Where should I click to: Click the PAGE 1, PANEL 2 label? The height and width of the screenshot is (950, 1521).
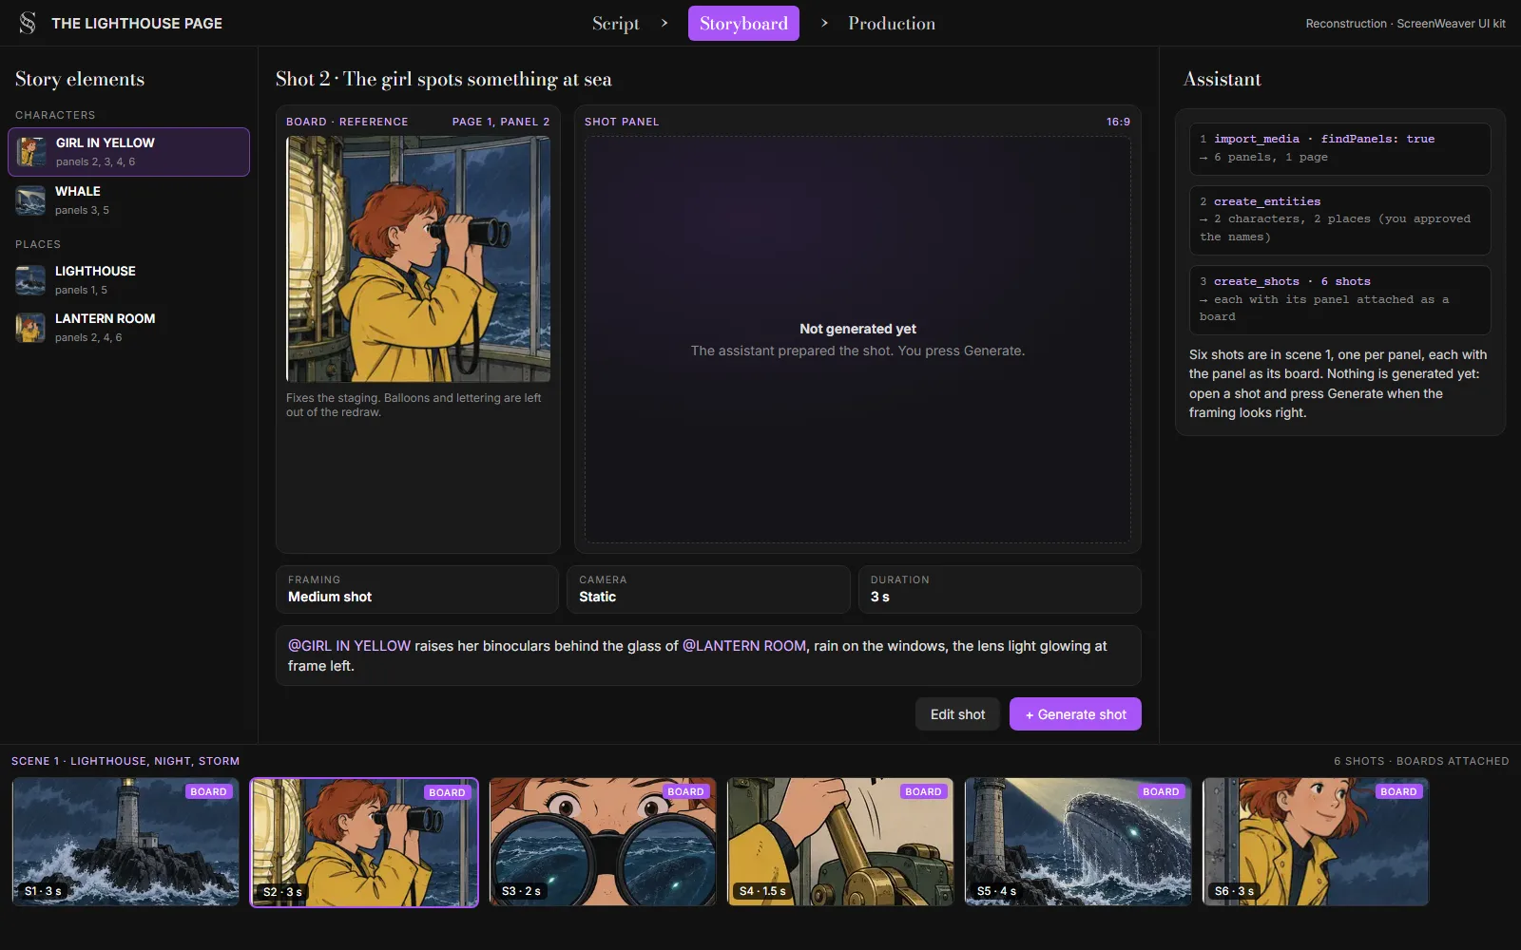[501, 122]
